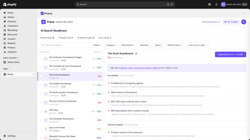Check the zaza zoom shoes checkbox
The height and width of the screenshot is (140, 250).
point(41,129)
